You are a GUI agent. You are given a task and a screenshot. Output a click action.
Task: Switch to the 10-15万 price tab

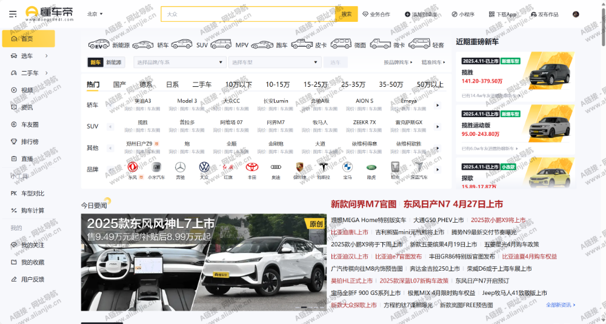(278, 84)
